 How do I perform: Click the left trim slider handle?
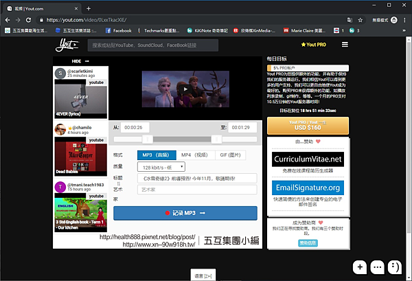click(148, 139)
